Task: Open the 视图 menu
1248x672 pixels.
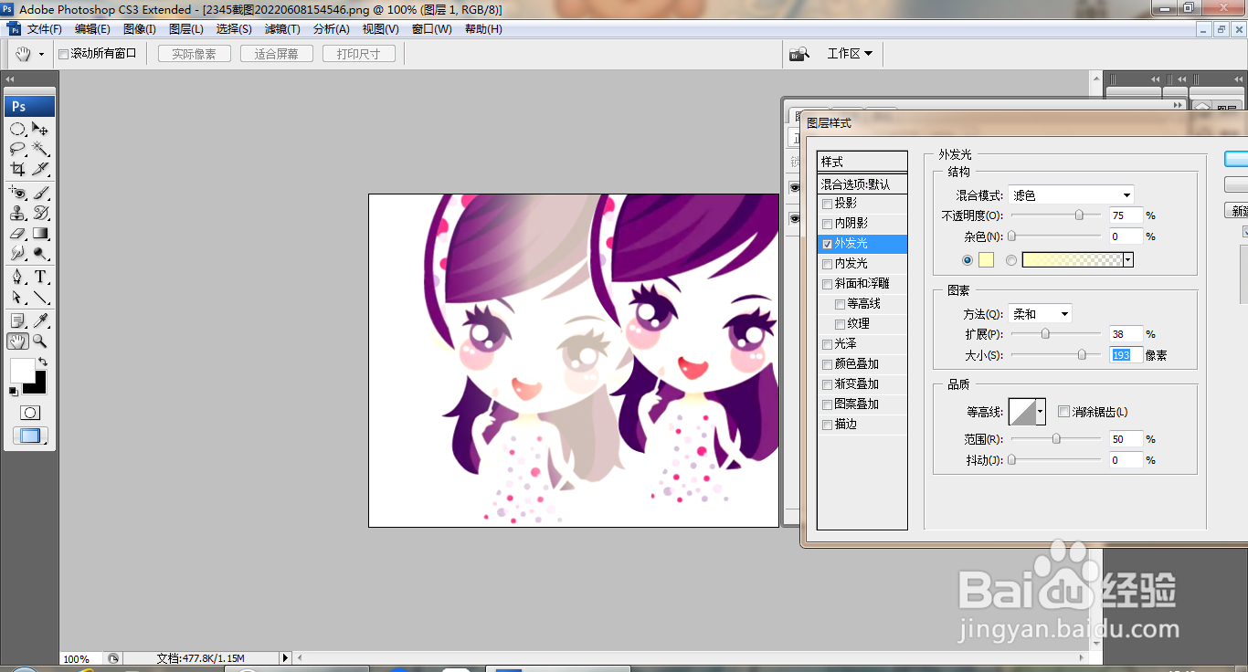Action: point(380,29)
